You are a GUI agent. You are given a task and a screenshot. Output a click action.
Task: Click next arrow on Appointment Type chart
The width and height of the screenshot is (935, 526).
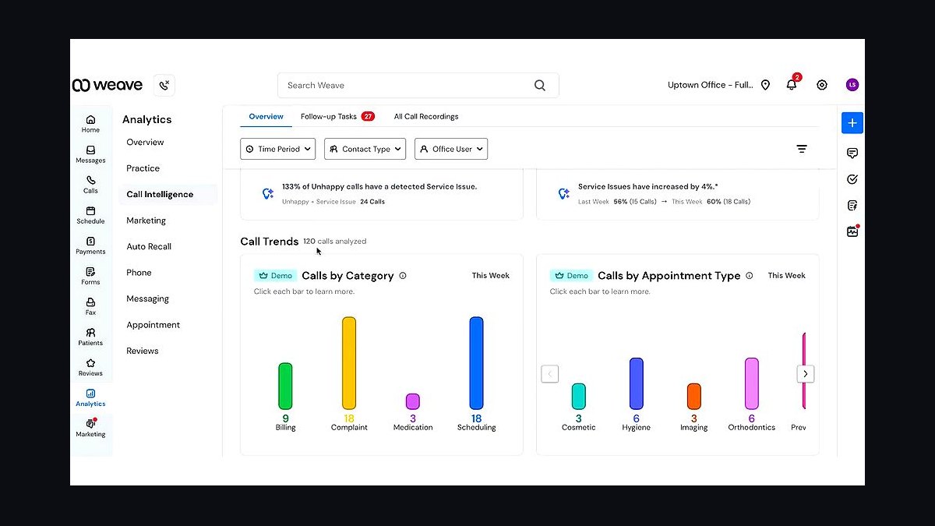(x=806, y=374)
